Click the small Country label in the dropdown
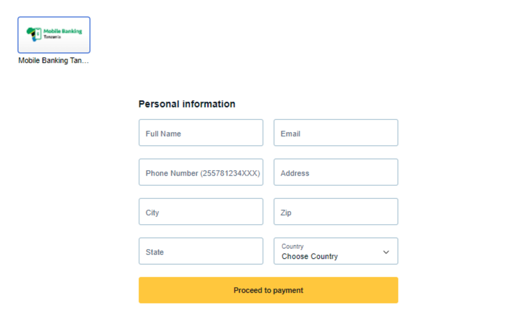The height and width of the screenshot is (331, 519). pos(292,246)
